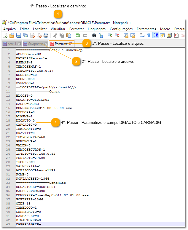Image resolution: width=188 pixels, height=230 pixels.
Task: Toggle word wrap toolbar icon
Action: 142,35
